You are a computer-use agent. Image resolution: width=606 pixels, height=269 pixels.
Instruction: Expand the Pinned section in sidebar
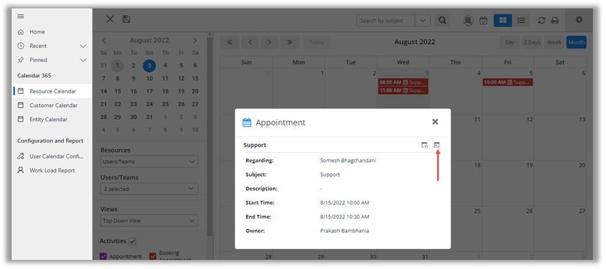[83, 60]
